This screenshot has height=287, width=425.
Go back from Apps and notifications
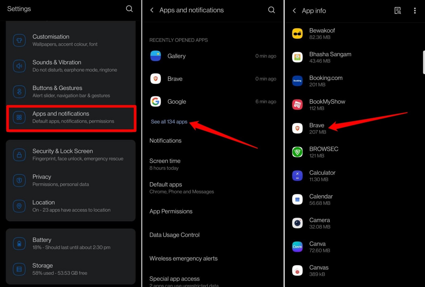click(152, 10)
